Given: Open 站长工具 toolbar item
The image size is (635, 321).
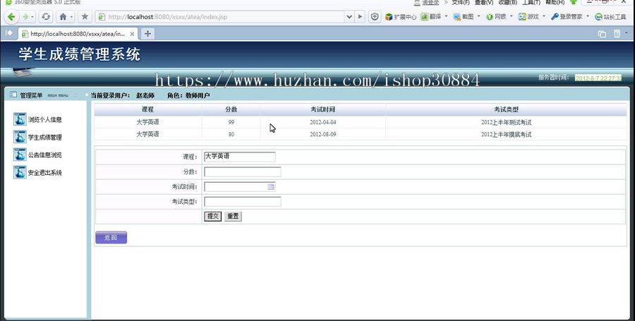Looking at the screenshot, I should coord(610,17).
